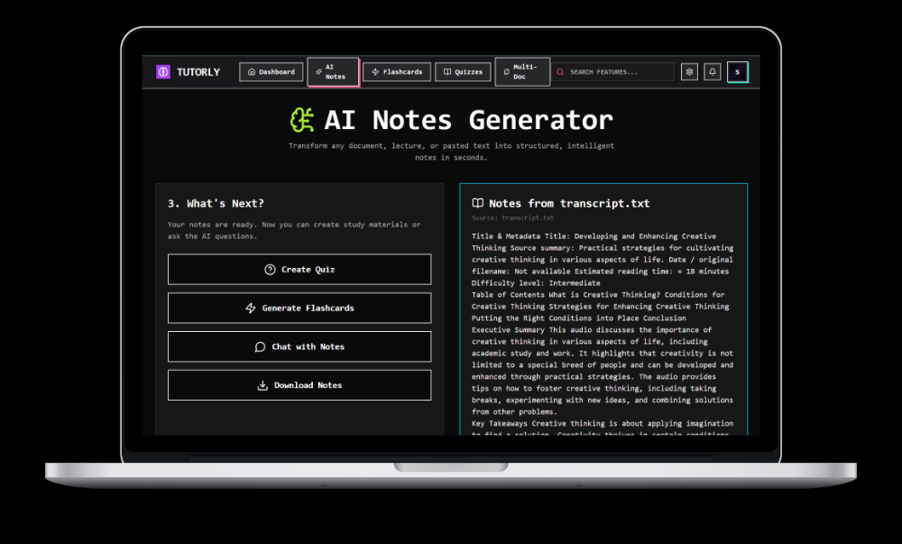Click the green brain icon beside the title
Image resolution: width=902 pixels, height=544 pixels.
point(302,120)
